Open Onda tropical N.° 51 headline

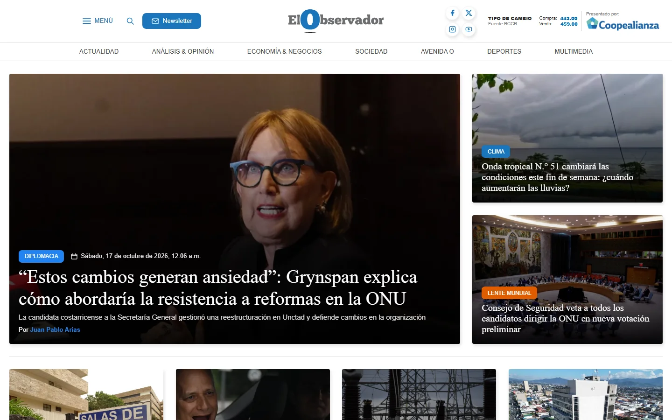tap(558, 177)
